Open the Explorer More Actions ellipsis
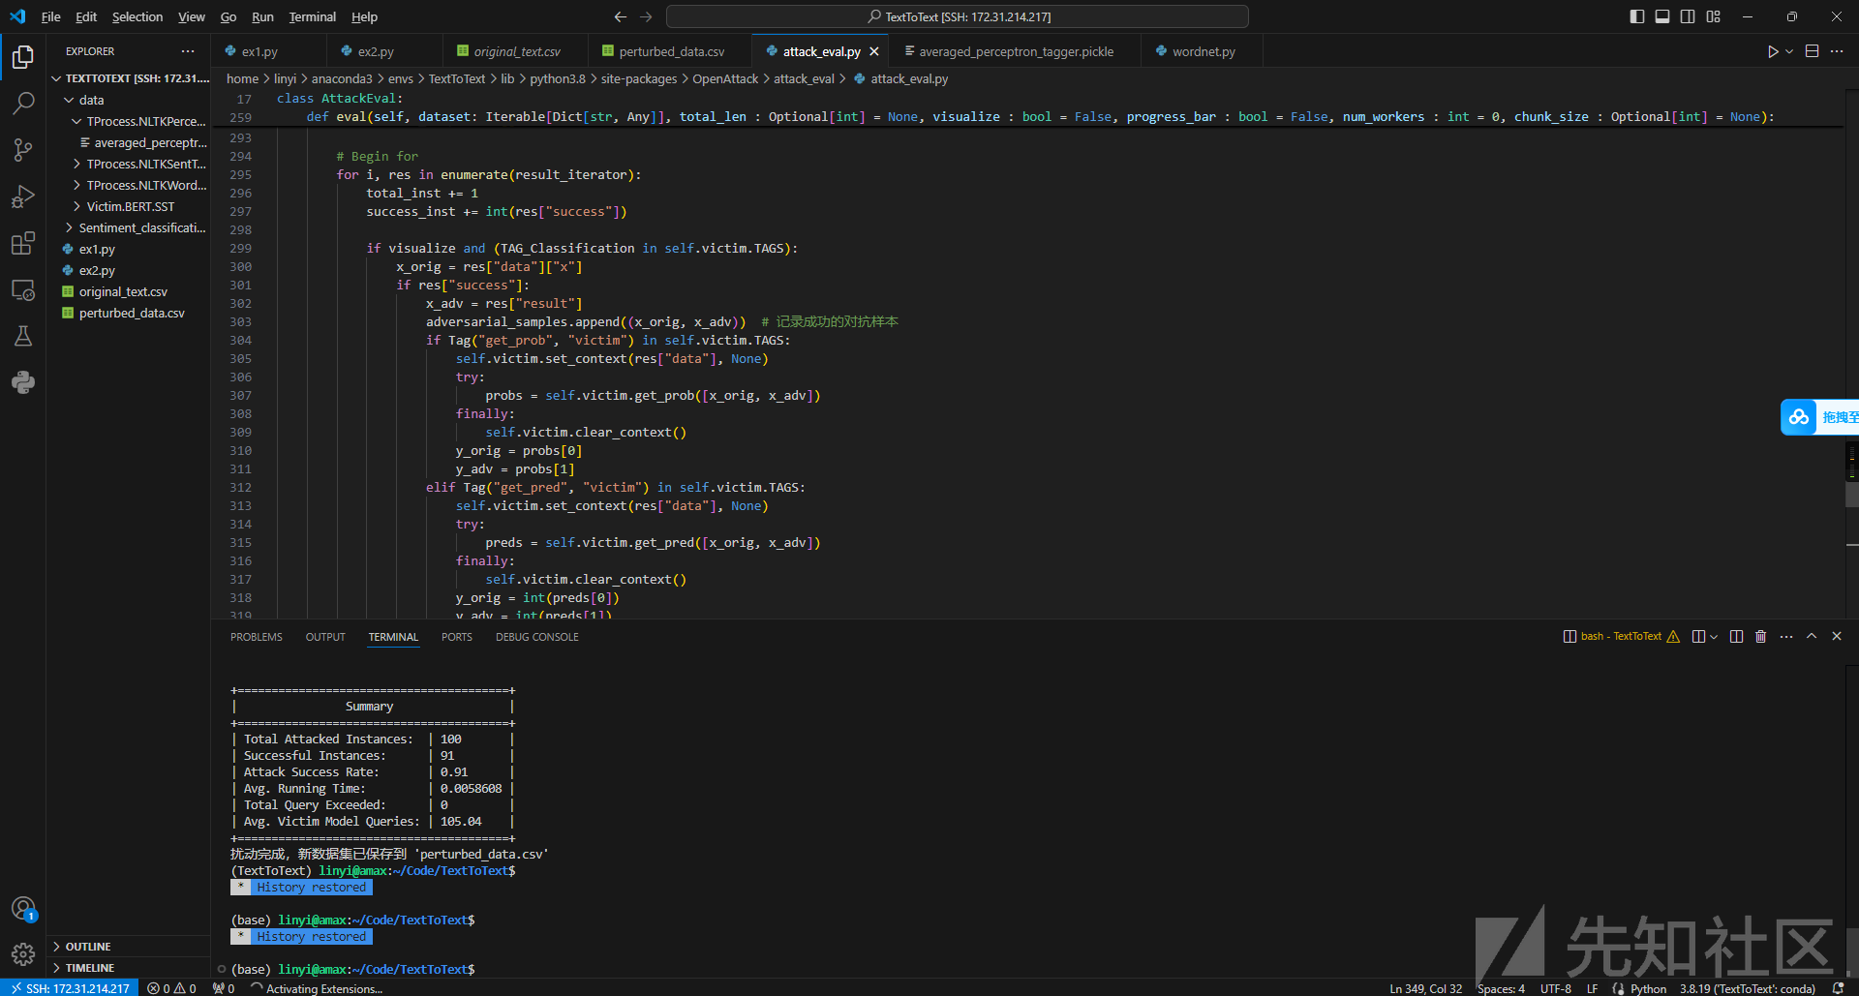Screen dimensions: 1859x996 click(x=188, y=51)
